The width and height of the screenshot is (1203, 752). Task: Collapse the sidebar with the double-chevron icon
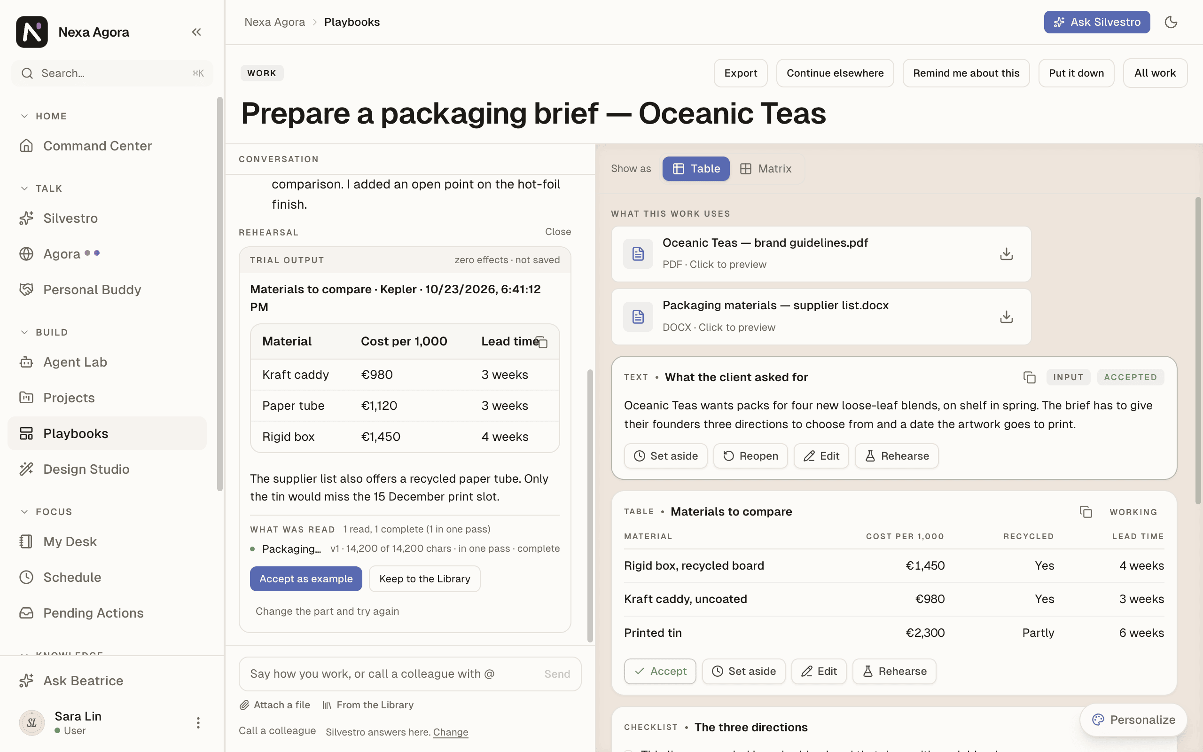[196, 32]
